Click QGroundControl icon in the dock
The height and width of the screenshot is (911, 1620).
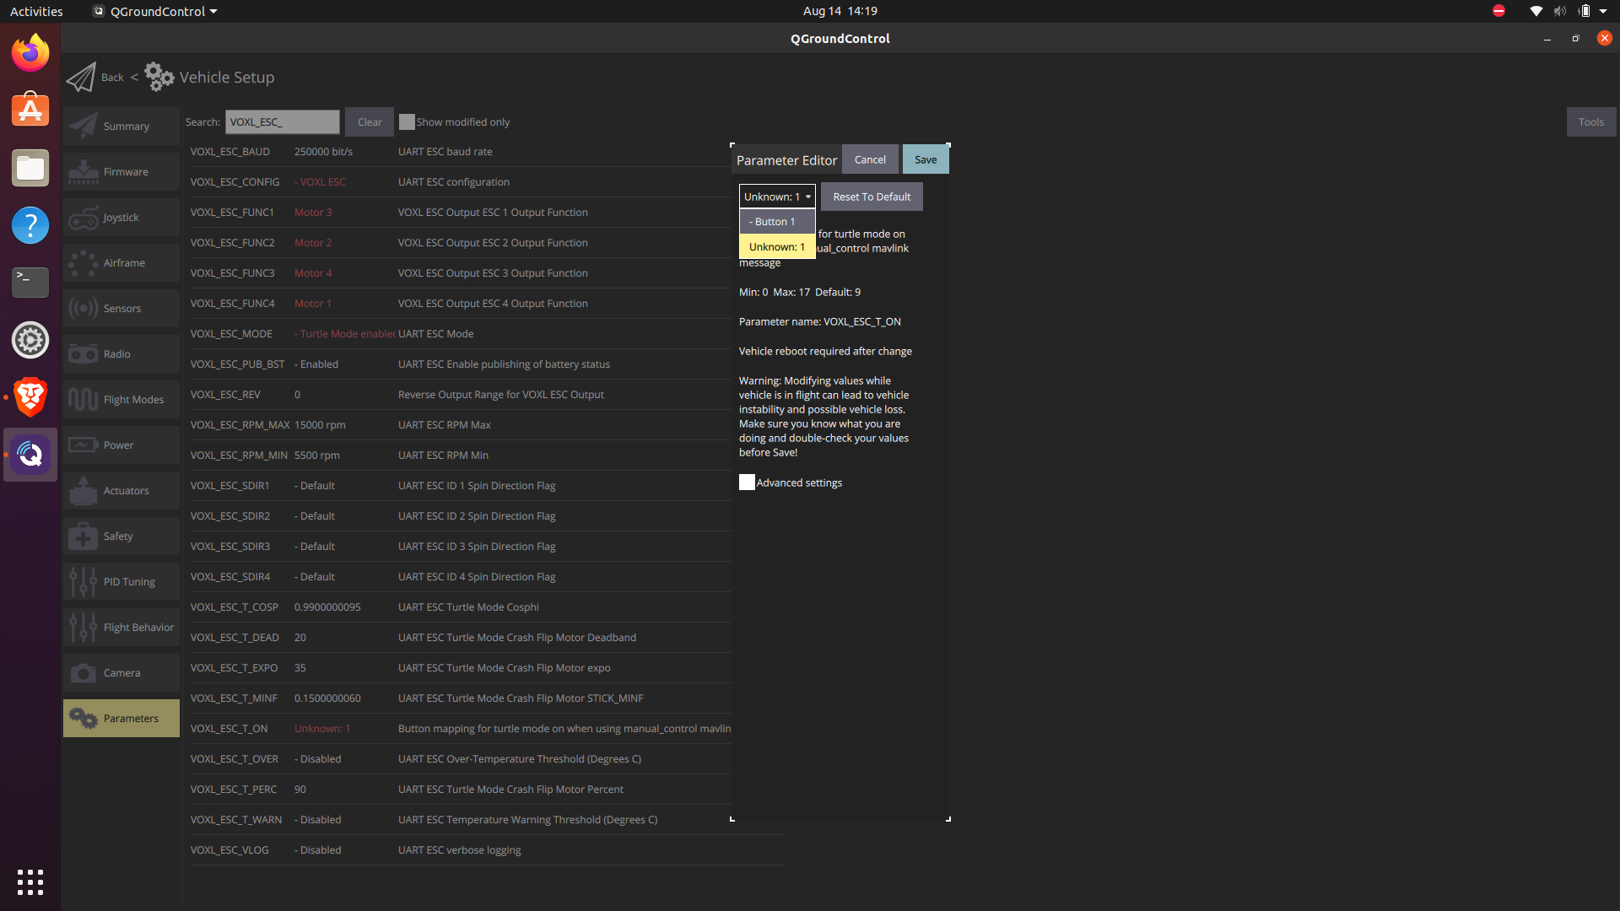tap(30, 455)
